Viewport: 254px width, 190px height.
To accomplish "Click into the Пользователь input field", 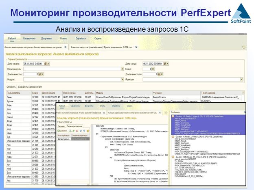I will click(x=72, y=69).
